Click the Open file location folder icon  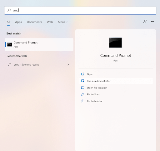pyautogui.click(x=82, y=88)
